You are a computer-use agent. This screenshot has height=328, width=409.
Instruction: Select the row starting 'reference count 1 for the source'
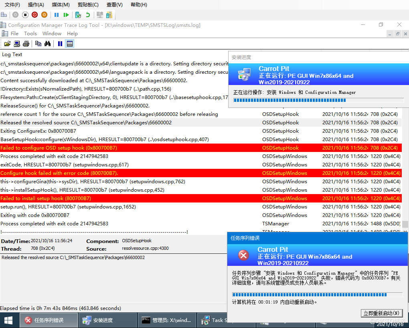[x=200, y=114]
